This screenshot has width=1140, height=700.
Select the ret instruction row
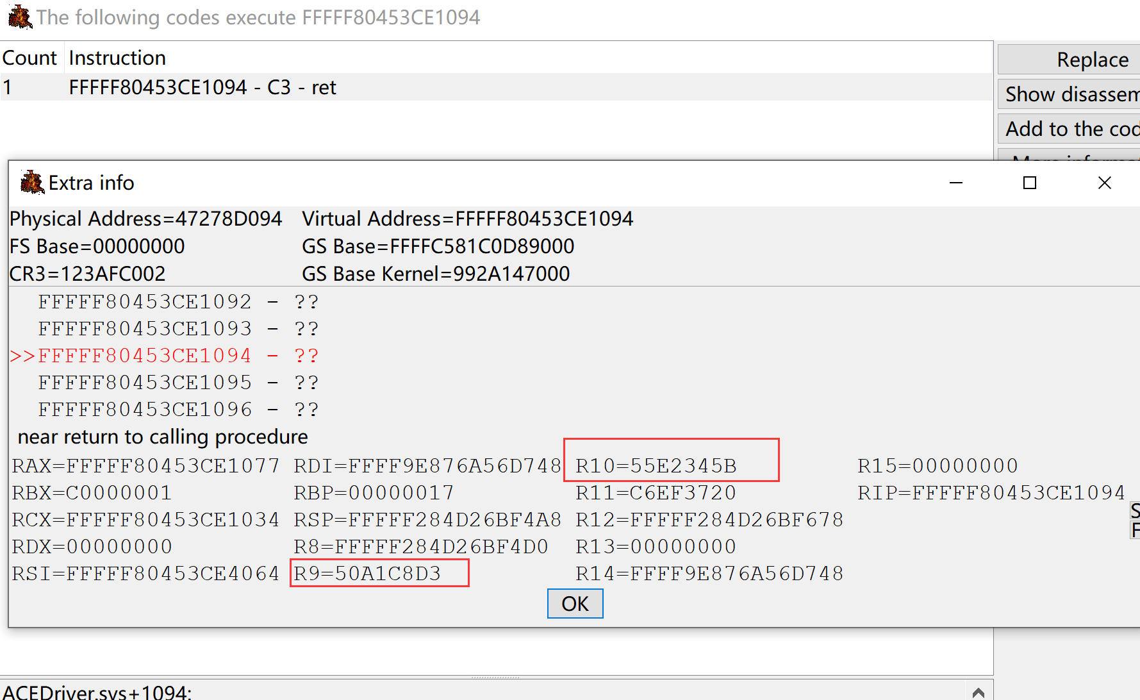coord(202,87)
